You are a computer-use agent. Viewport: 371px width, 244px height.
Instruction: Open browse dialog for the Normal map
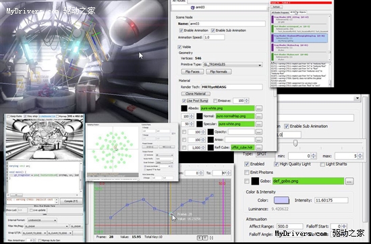(x=259, y=117)
